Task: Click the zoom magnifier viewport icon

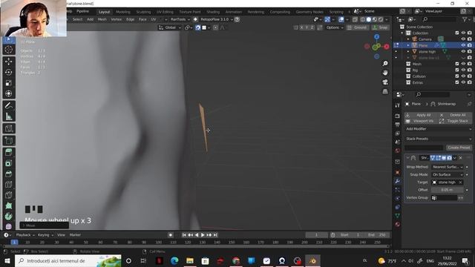Action: [385, 64]
